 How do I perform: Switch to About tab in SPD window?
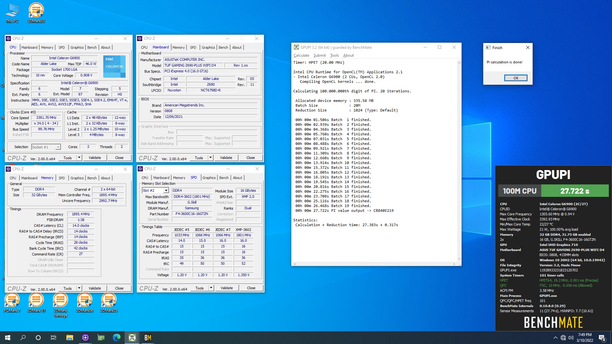[237, 178]
